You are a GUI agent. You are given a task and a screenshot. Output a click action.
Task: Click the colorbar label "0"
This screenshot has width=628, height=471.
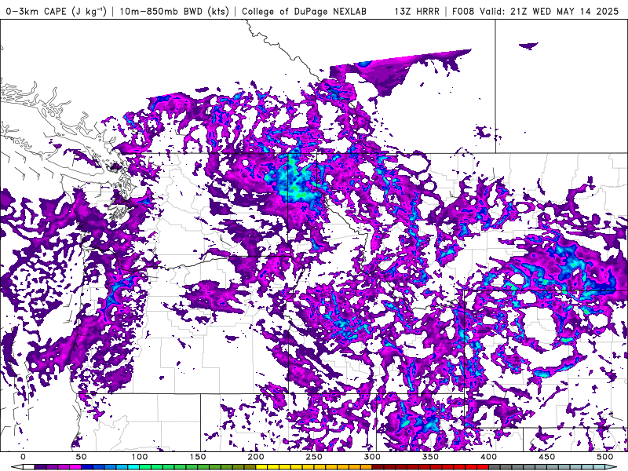pyautogui.click(x=23, y=457)
